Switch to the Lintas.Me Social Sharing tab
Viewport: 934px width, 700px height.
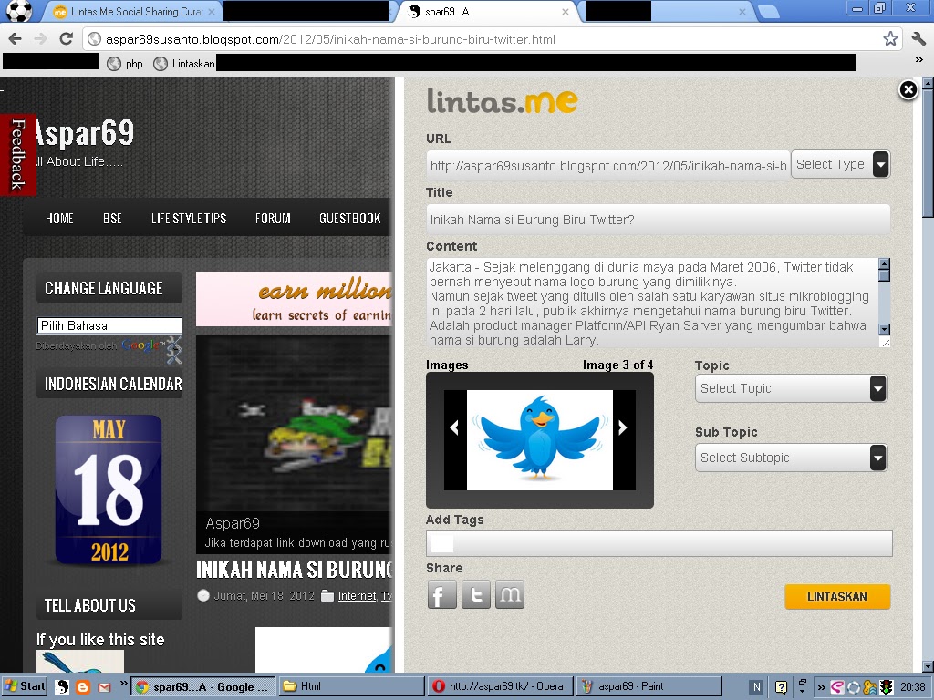click(x=132, y=12)
